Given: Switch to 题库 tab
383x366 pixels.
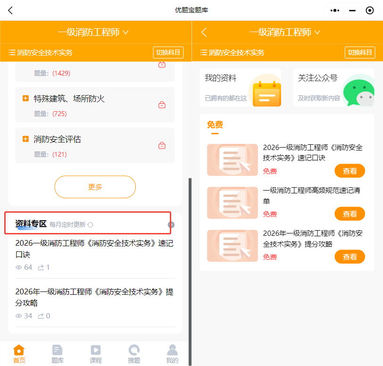Looking at the screenshot, I should [x=58, y=354].
